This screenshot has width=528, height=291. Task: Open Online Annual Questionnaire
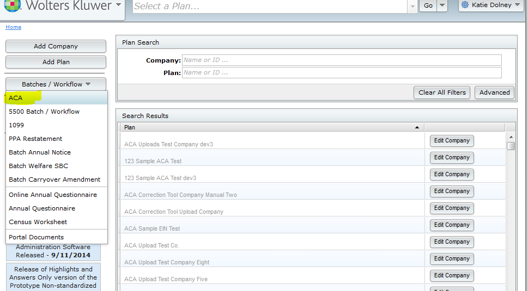click(57, 195)
